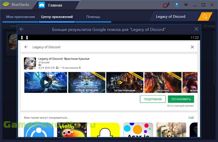
Task: Click the Play Store search text field
Action: (x=108, y=47)
